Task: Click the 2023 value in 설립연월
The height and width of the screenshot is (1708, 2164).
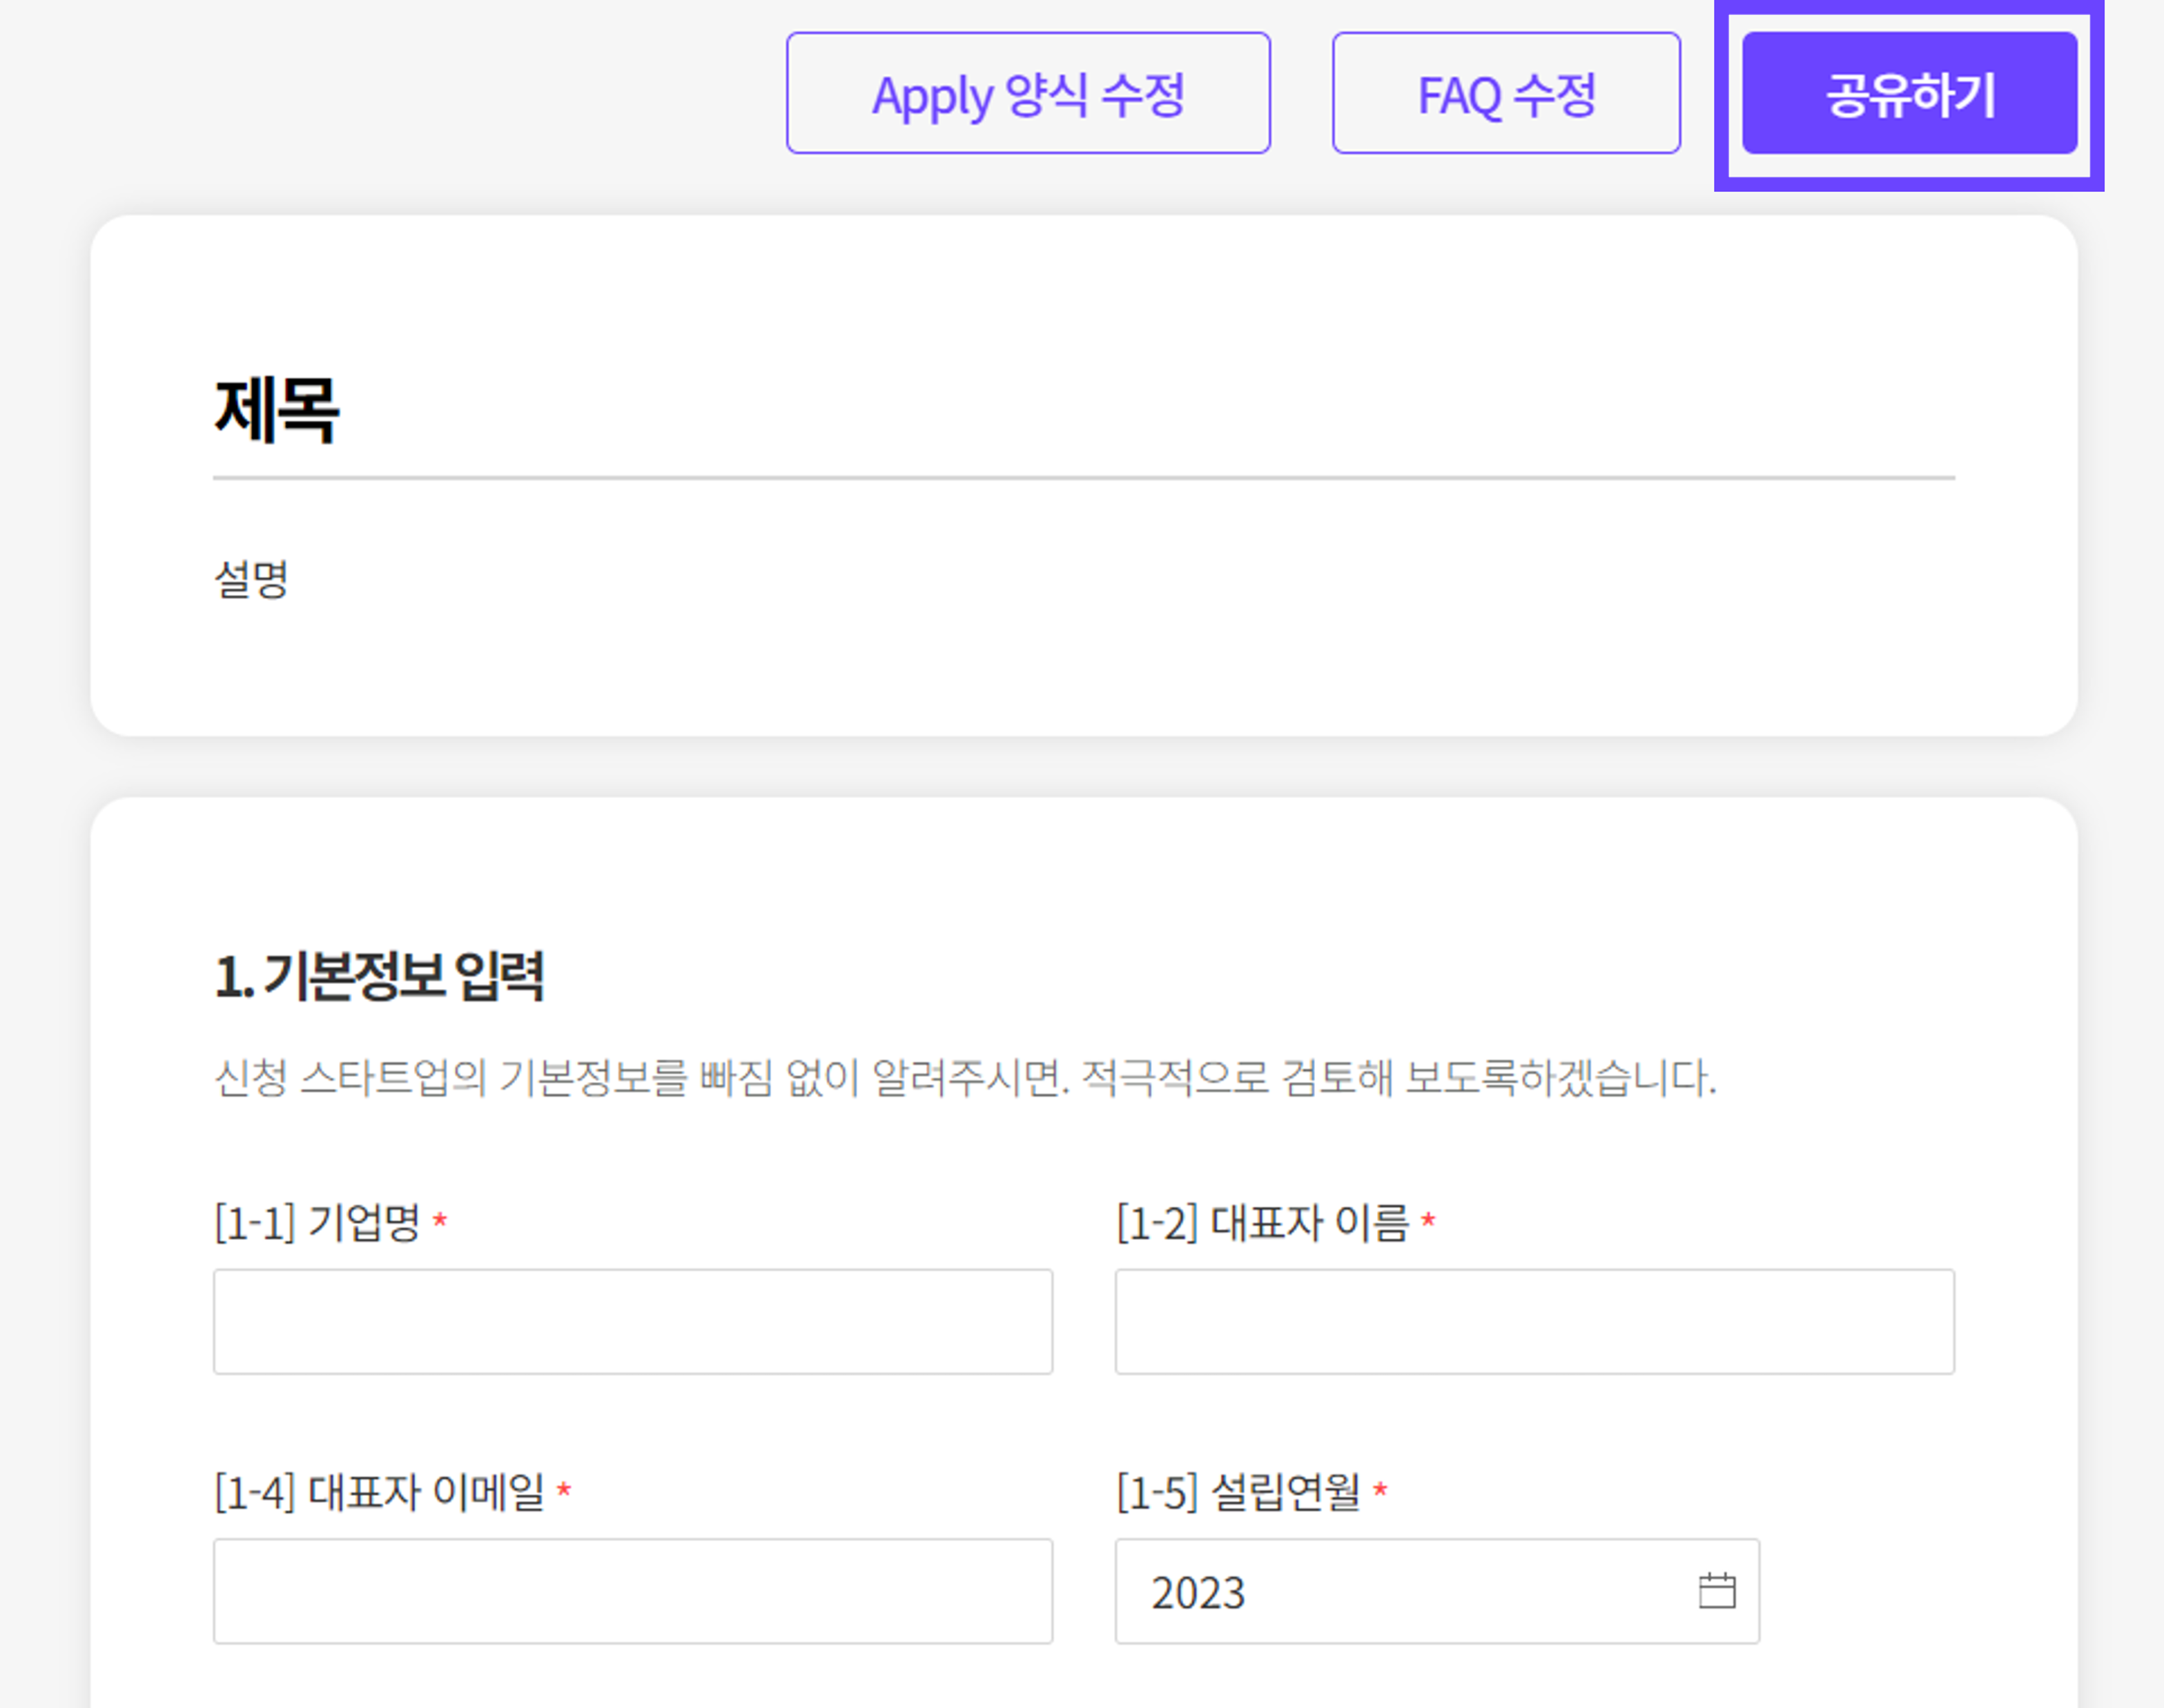Action: (x=1198, y=1592)
